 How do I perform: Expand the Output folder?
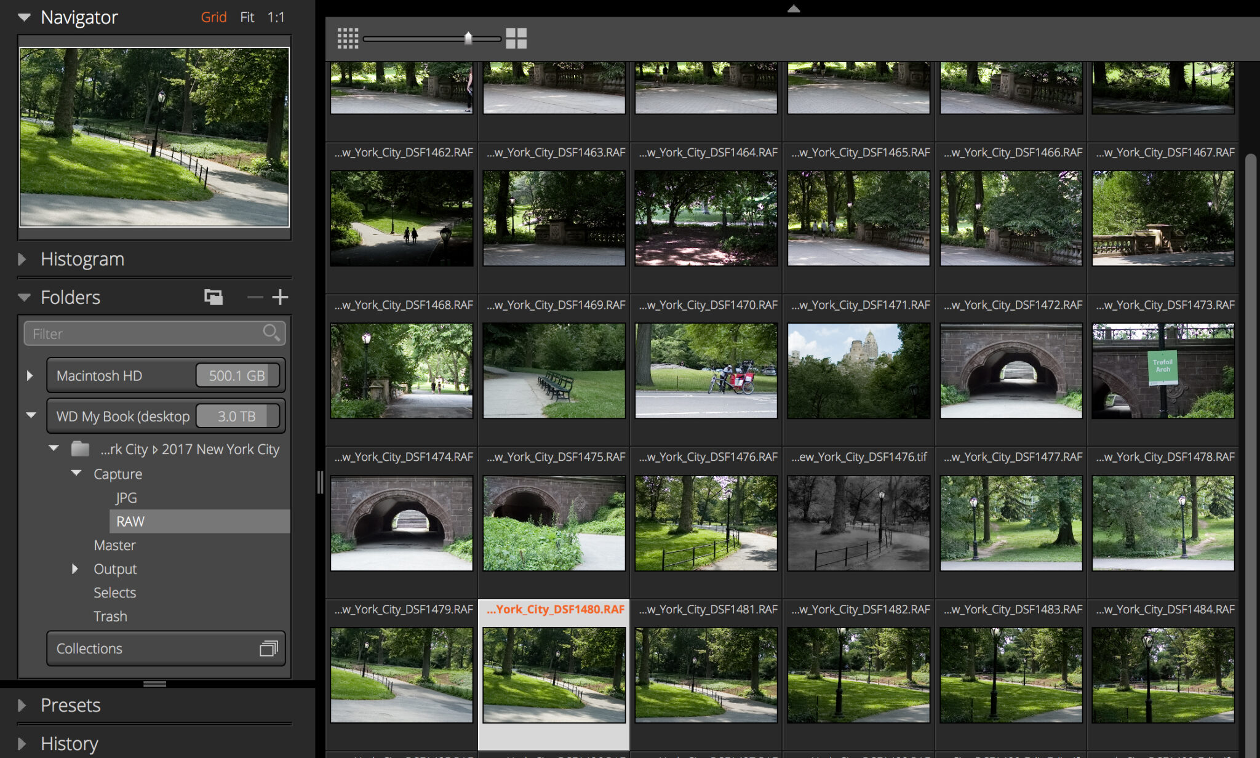tap(75, 568)
